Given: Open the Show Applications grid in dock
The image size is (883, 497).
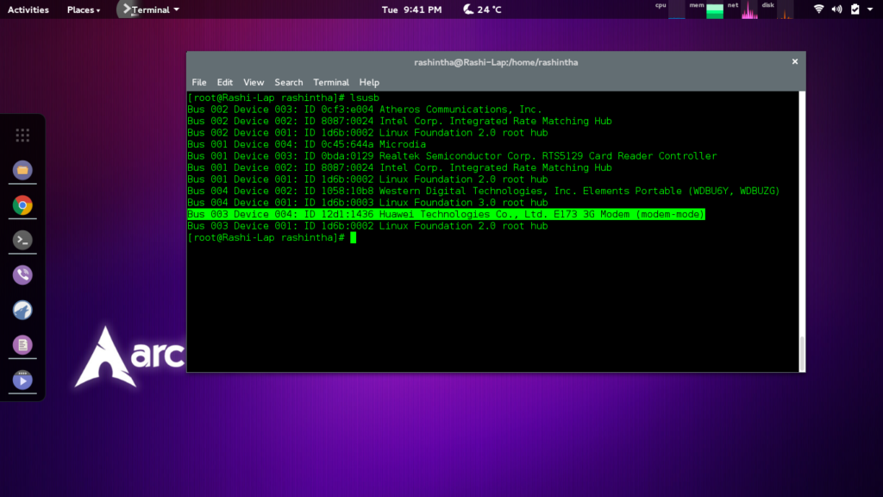Looking at the screenshot, I should click(22, 135).
